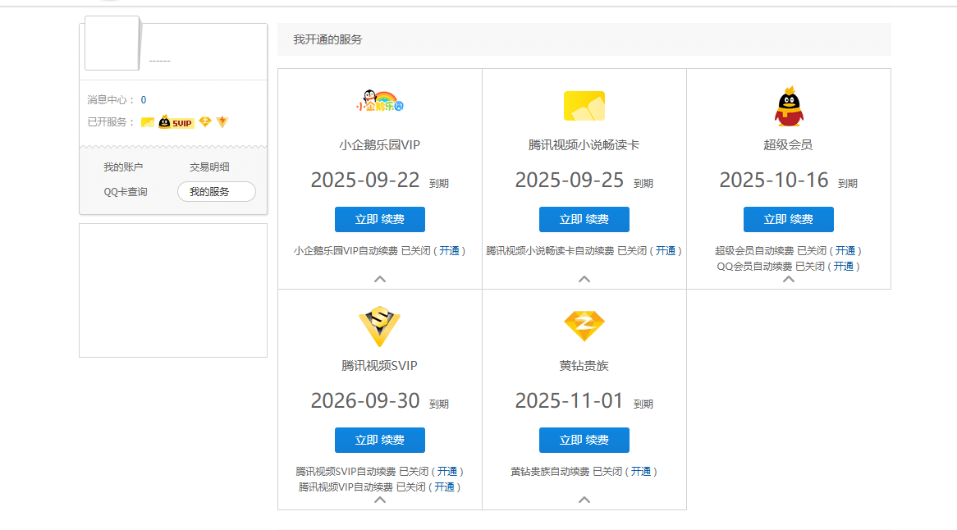Screen dimensions: 957x530
Task: Open 我的账户 section
Action: (123, 167)
